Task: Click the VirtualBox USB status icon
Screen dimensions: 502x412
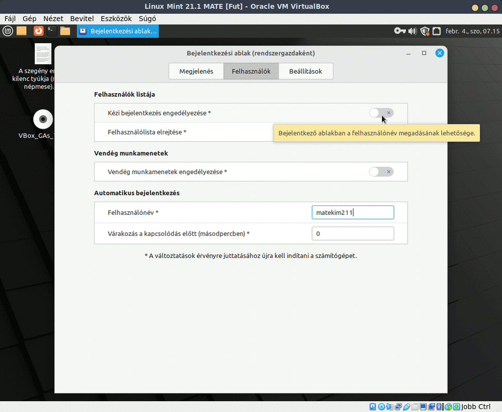Action: [x=407, y=406]
